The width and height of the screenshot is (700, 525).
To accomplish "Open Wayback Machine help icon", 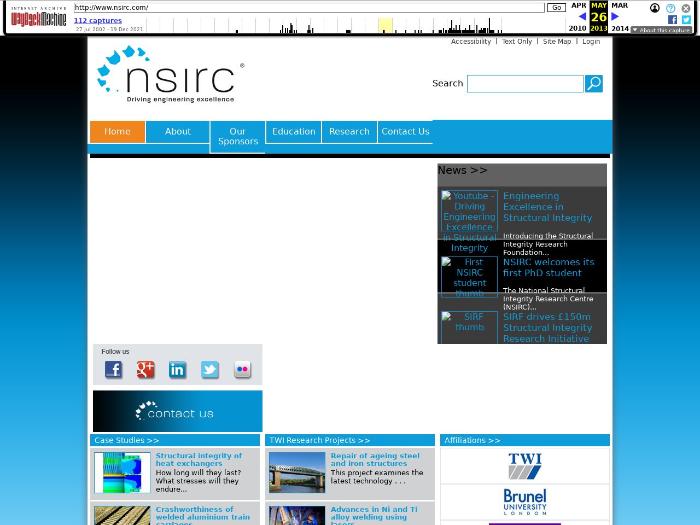I will 670,8.
